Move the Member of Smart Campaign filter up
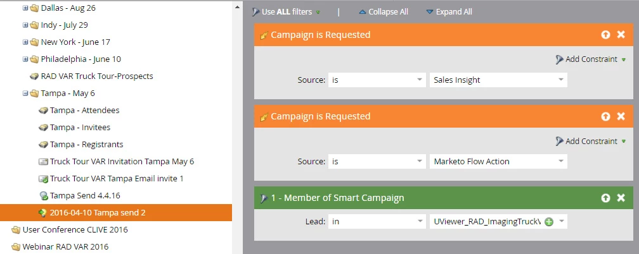639x254 pixels. pos(606,198)
